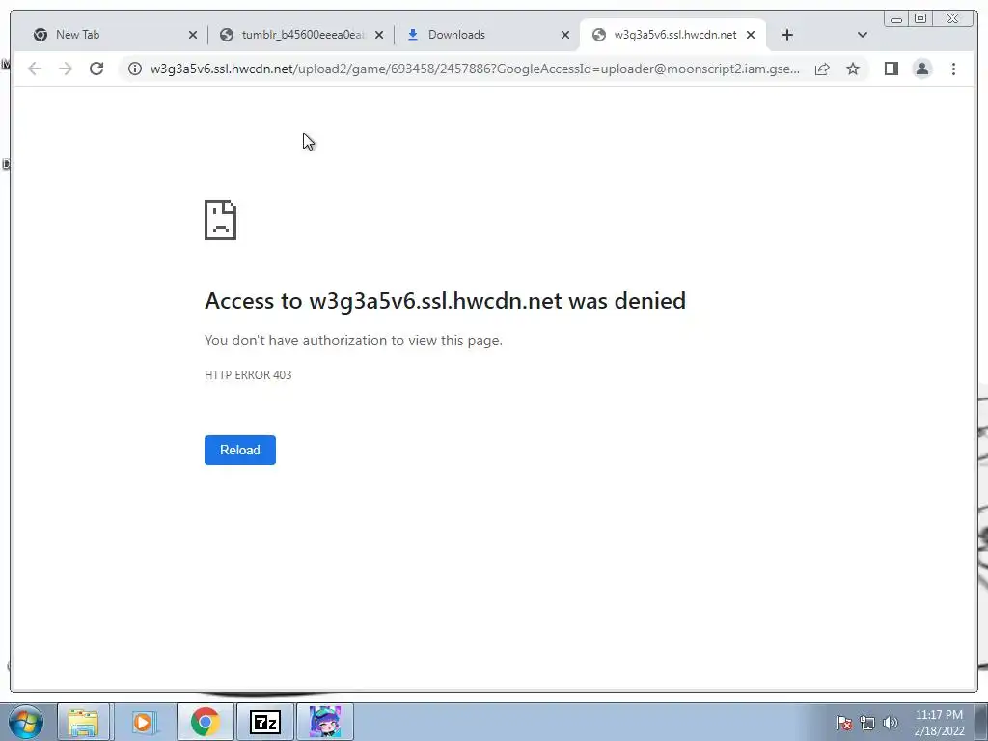Open Chrome three-dot menu

tap(953, 69)
